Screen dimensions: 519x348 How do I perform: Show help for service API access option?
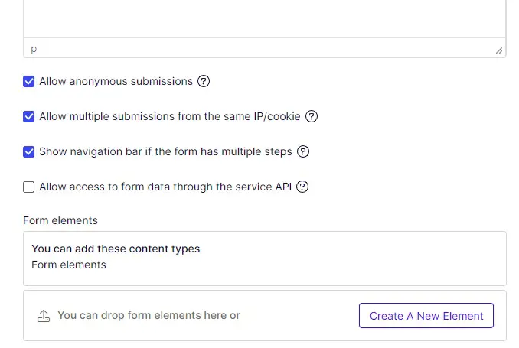click(x=302, y=187)
